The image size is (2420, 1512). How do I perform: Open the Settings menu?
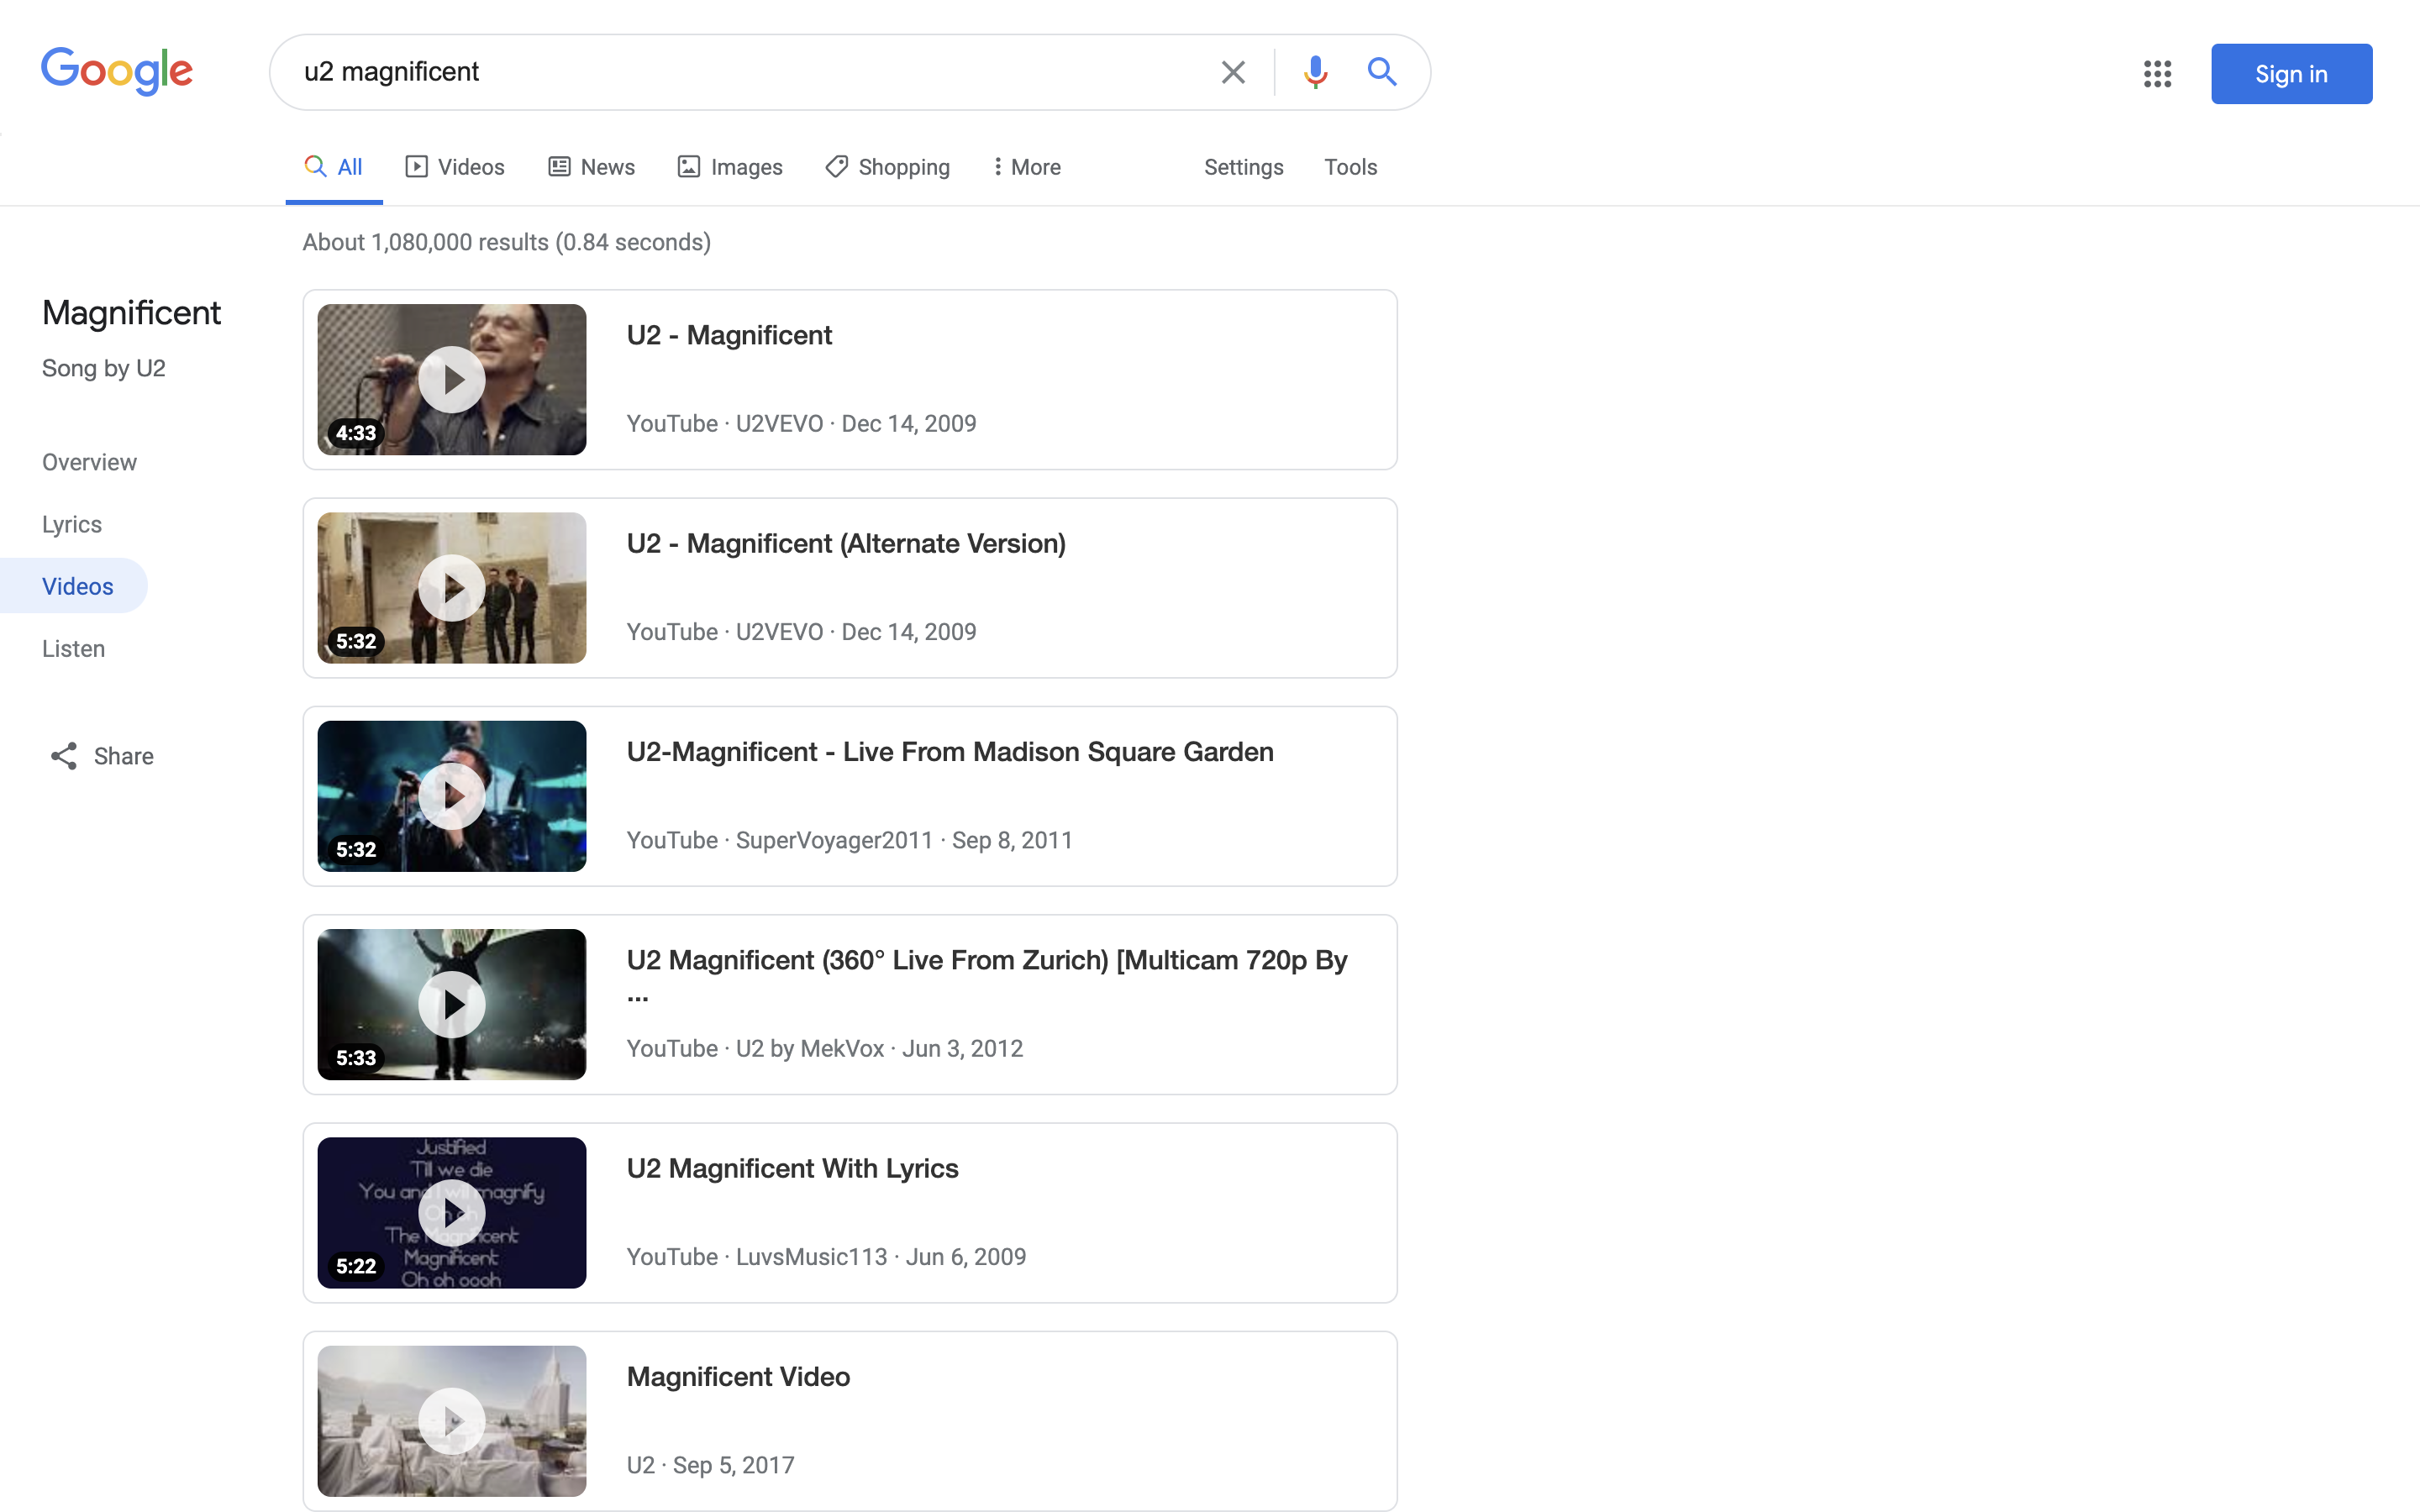[x=1243, y=167]
